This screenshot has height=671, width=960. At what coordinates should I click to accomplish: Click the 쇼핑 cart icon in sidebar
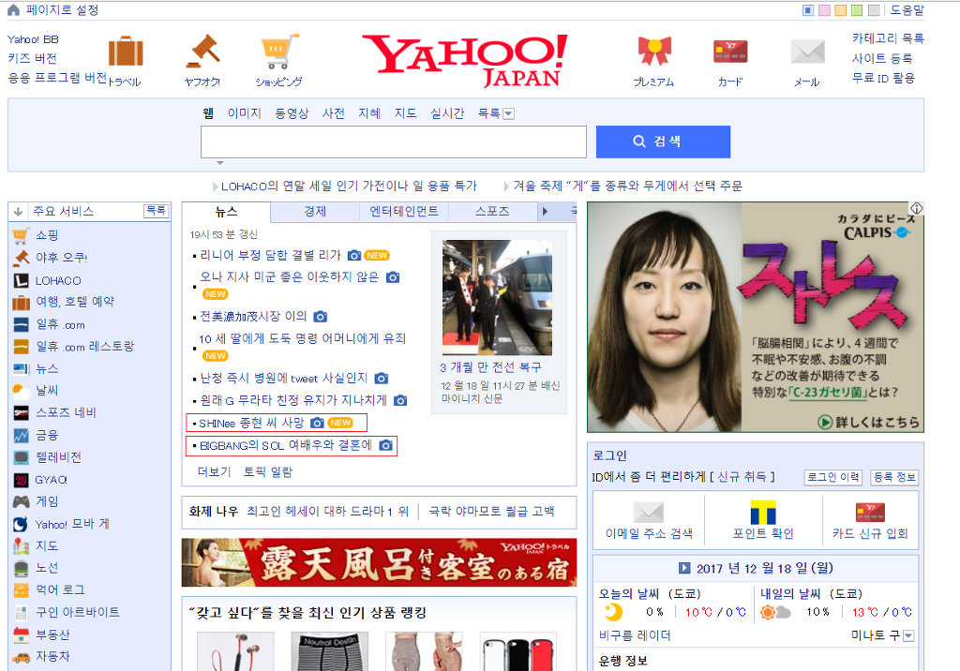[21, 236]
